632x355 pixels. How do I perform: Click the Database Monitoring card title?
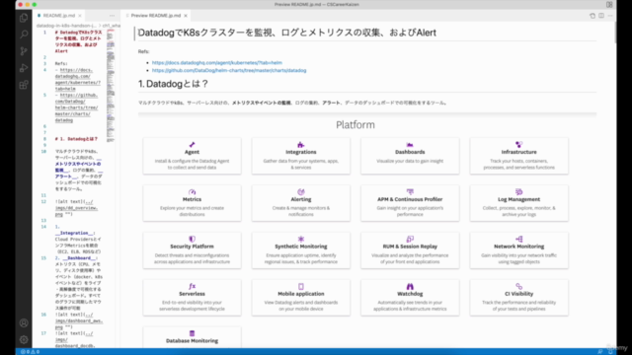[192, 341]
